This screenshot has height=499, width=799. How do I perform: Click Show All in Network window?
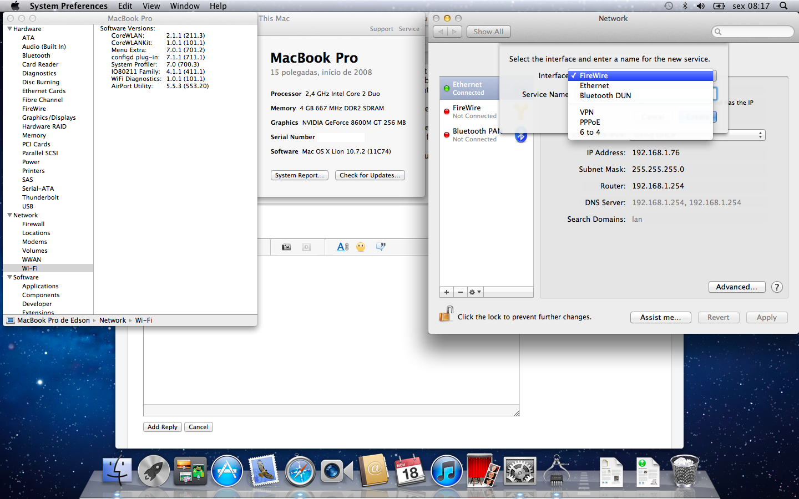click(x=488, y=32)
